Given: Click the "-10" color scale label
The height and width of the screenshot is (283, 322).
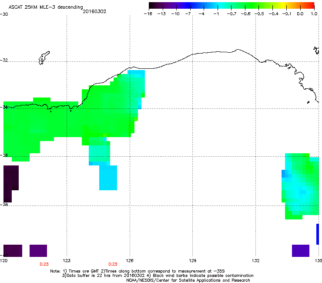Looking at the screenshot, I should [x=175, y=14].
